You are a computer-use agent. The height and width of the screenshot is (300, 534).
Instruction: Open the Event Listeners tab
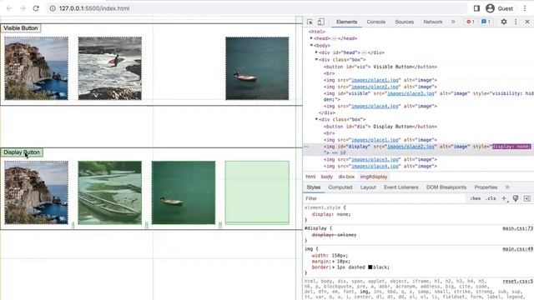coord(400,187)
